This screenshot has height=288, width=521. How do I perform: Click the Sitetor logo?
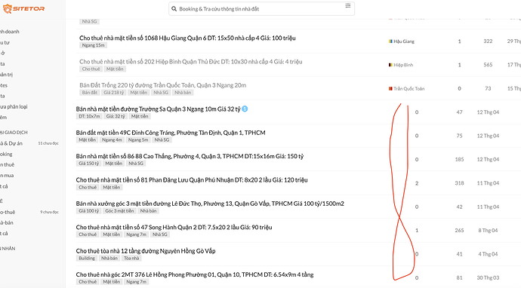coord(23,8)
